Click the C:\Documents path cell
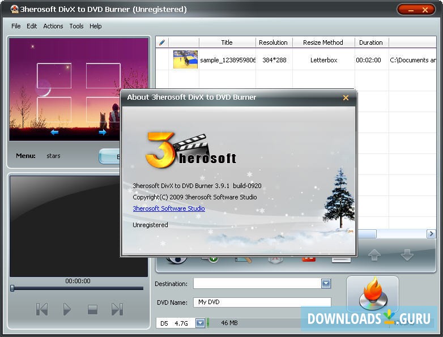The width and height of the screenshot is (443, 337). pos(413,60)
